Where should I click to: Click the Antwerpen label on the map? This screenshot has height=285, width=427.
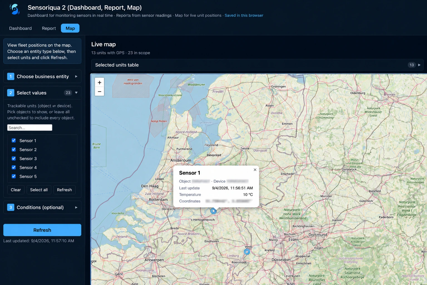tap(154, 260)
